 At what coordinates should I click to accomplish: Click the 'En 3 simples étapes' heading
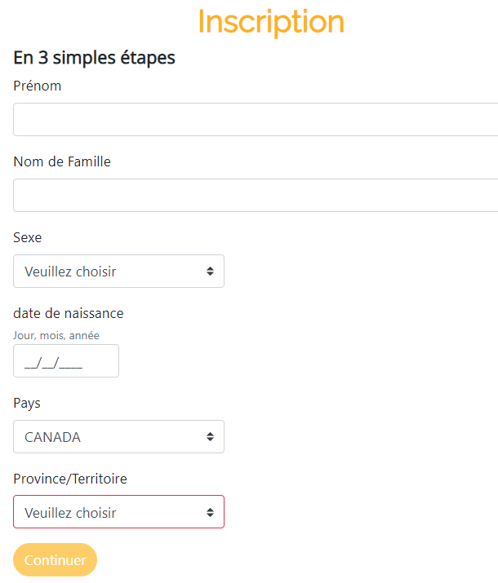point(94,58)
